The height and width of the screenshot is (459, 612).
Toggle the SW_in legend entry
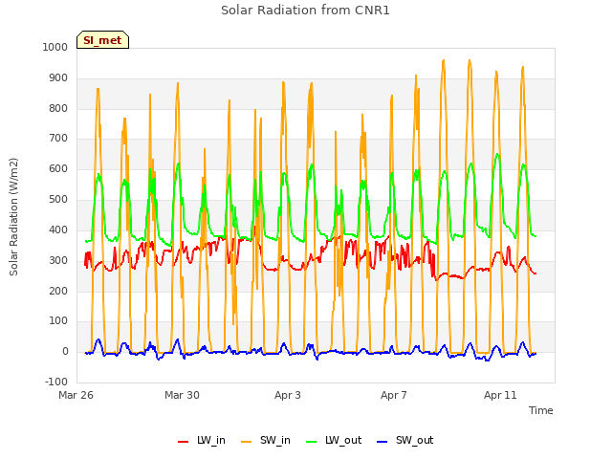click(x=266, y=440)
